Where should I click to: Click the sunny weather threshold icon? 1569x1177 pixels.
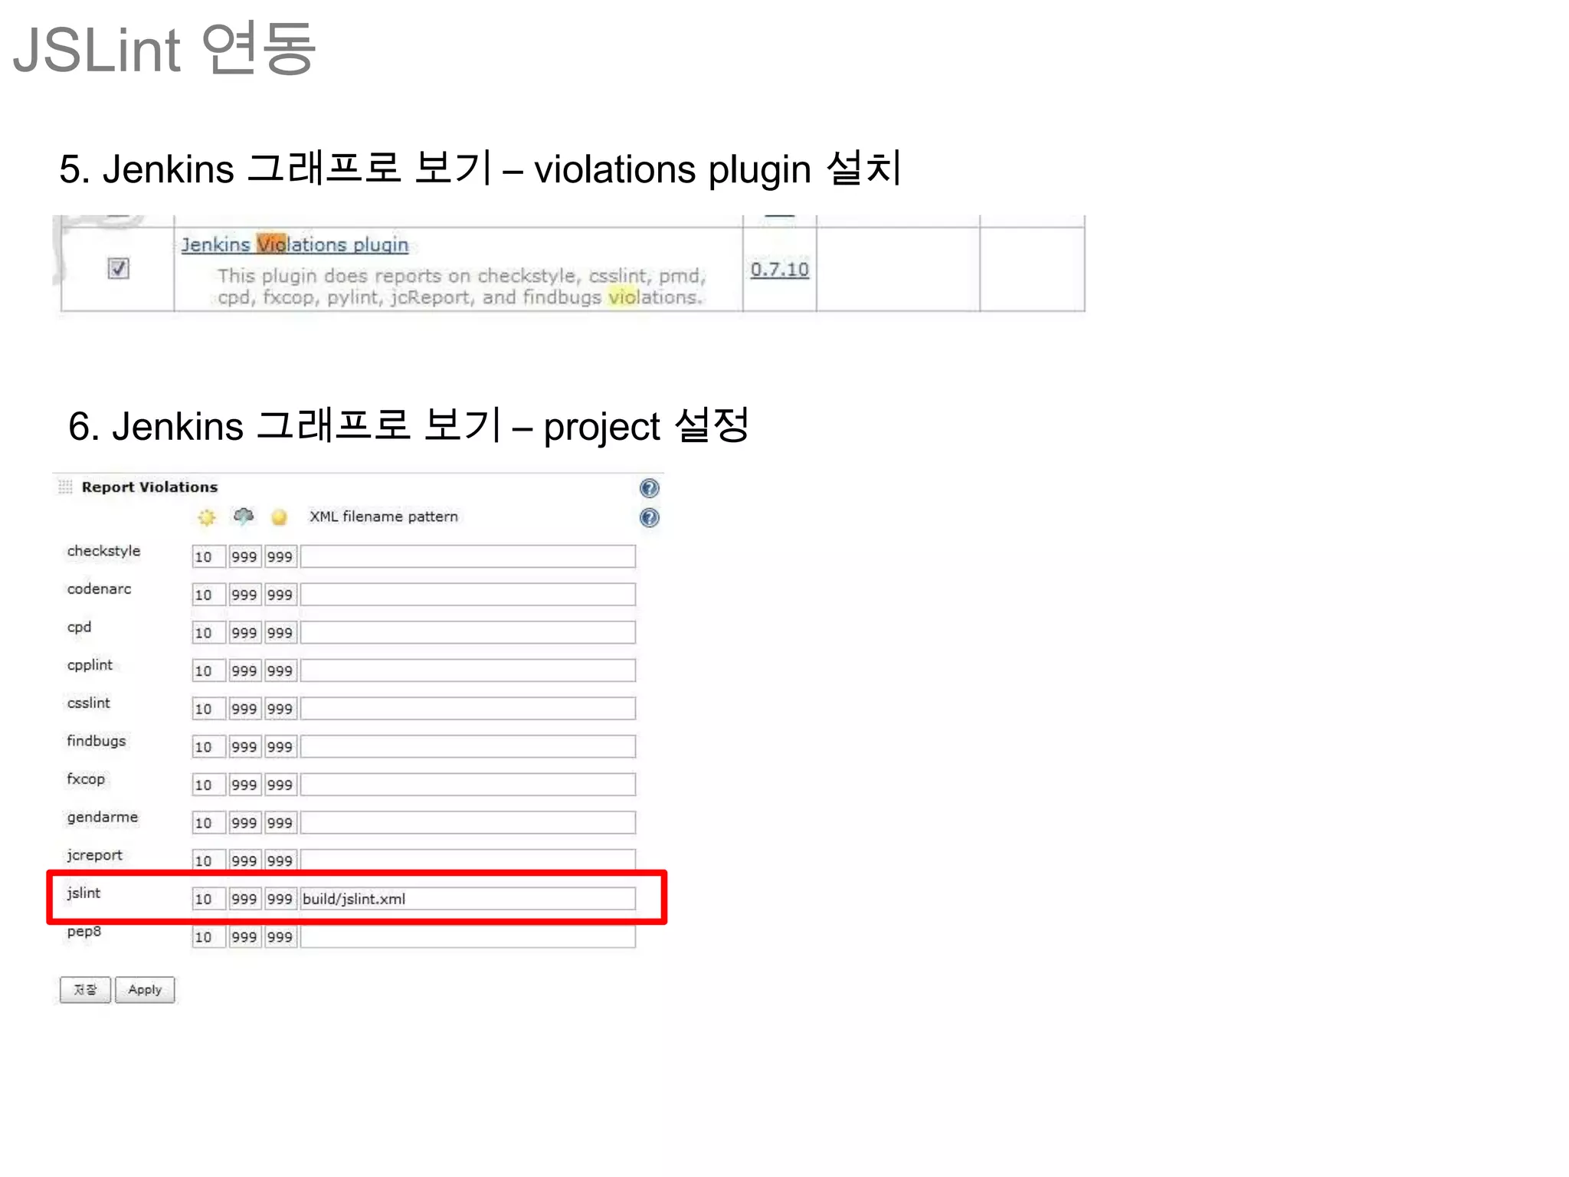(206, 517)
